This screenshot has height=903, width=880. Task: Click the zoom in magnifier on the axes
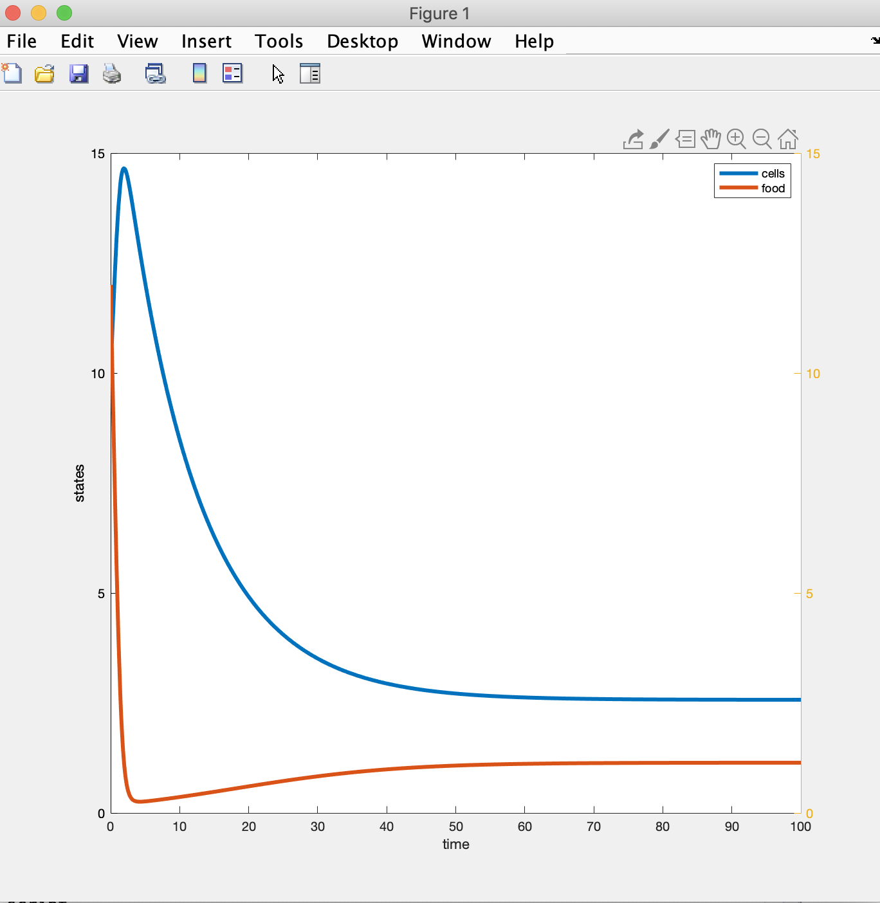[737, 139]
